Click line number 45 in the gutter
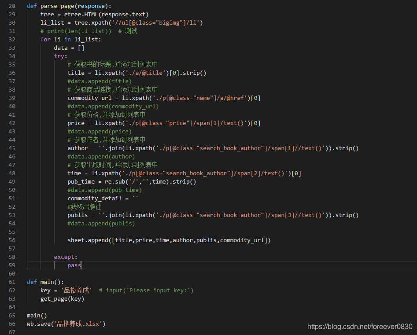 tap(12, 148)
